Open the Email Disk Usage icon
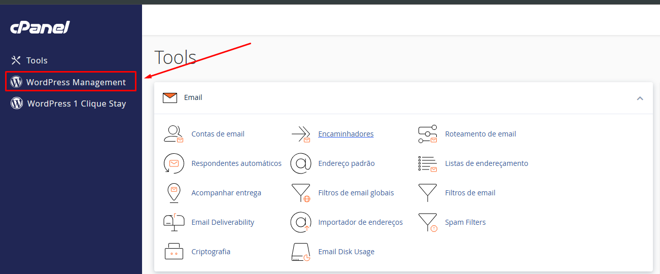This screenshot has width=660, height=274. (300, 252)
